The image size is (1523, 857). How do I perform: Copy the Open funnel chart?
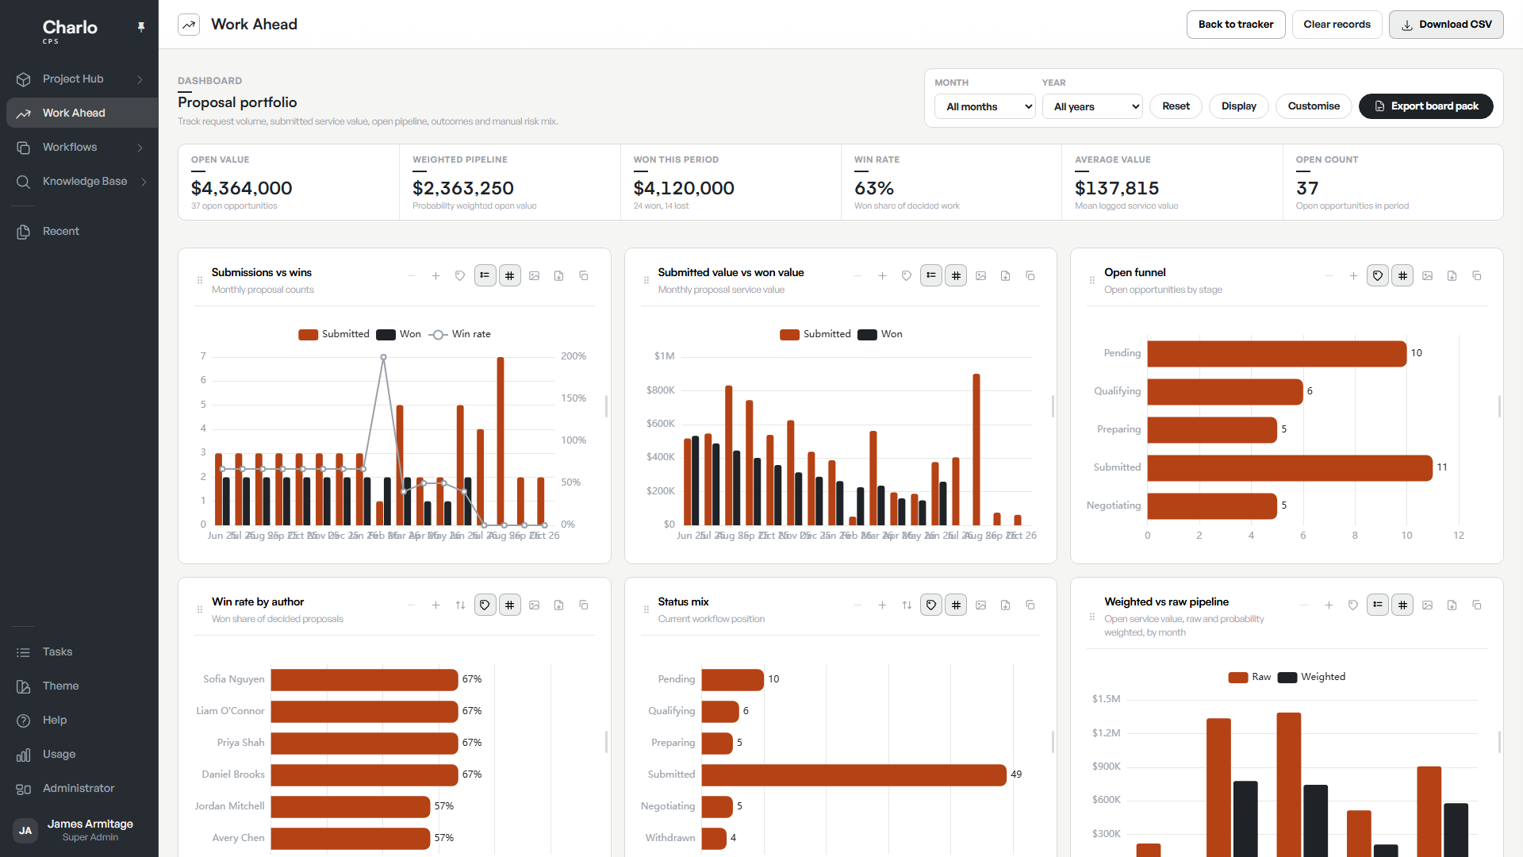[x=1477, y=276]
